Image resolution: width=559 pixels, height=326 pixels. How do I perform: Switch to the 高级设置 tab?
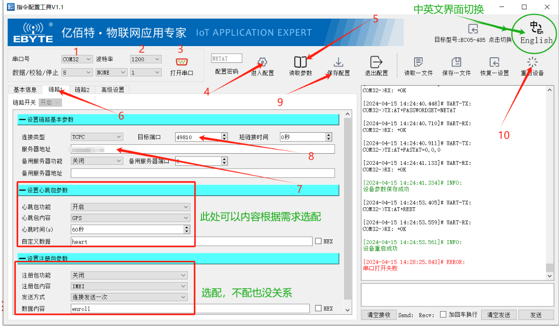point(113,89)
